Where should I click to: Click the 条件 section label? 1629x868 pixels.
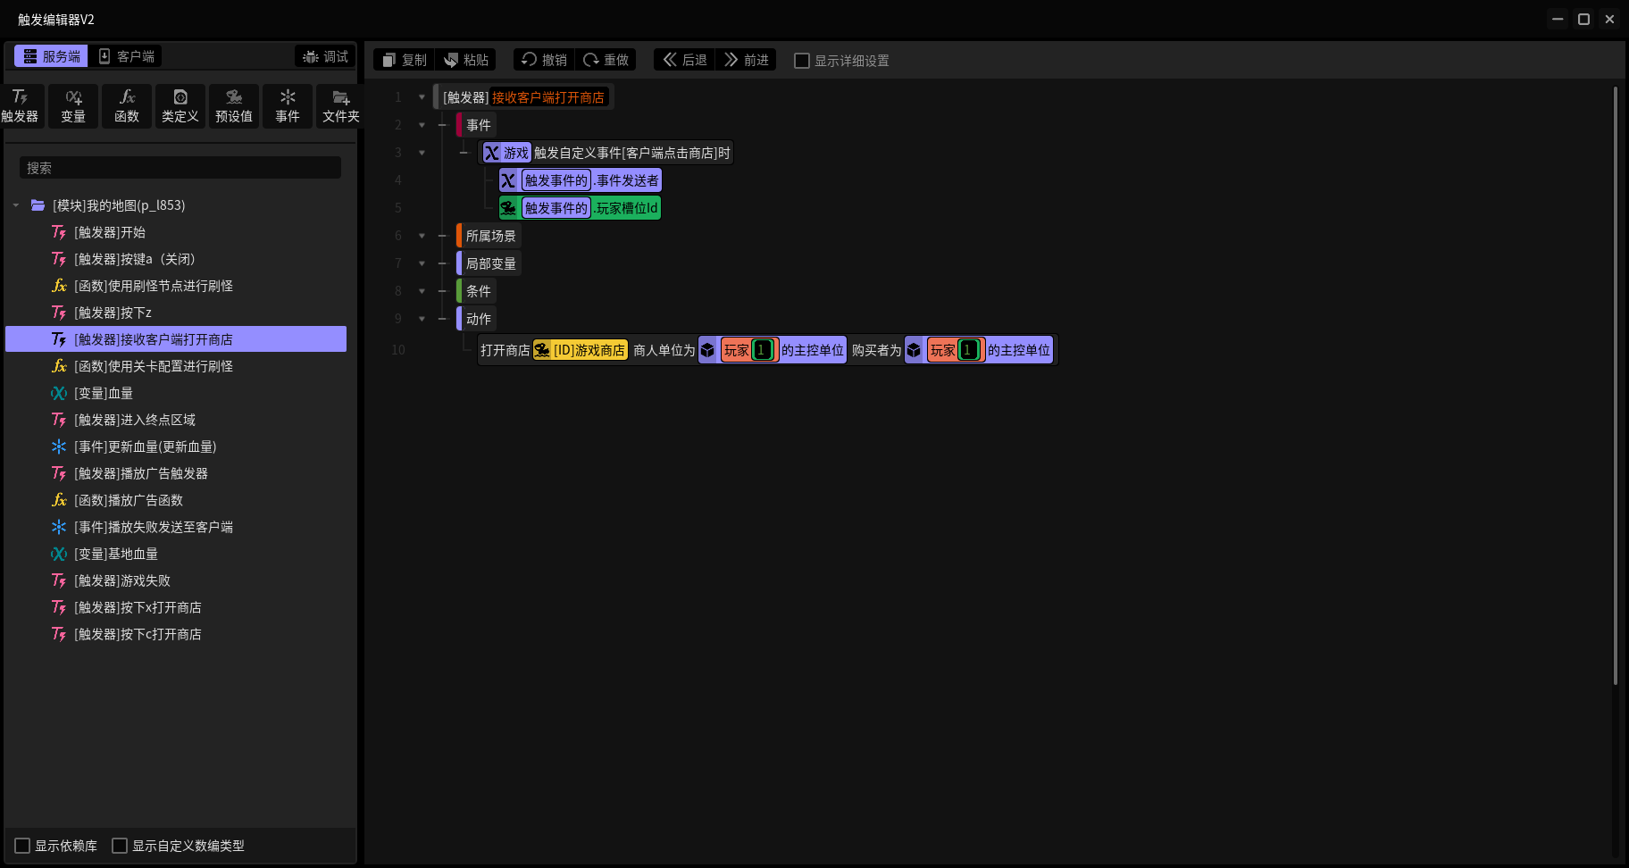click(x=479, y=291)
